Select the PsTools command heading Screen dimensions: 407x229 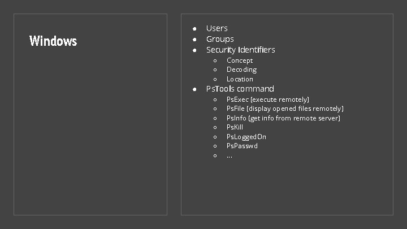click(x=240, y=89)
